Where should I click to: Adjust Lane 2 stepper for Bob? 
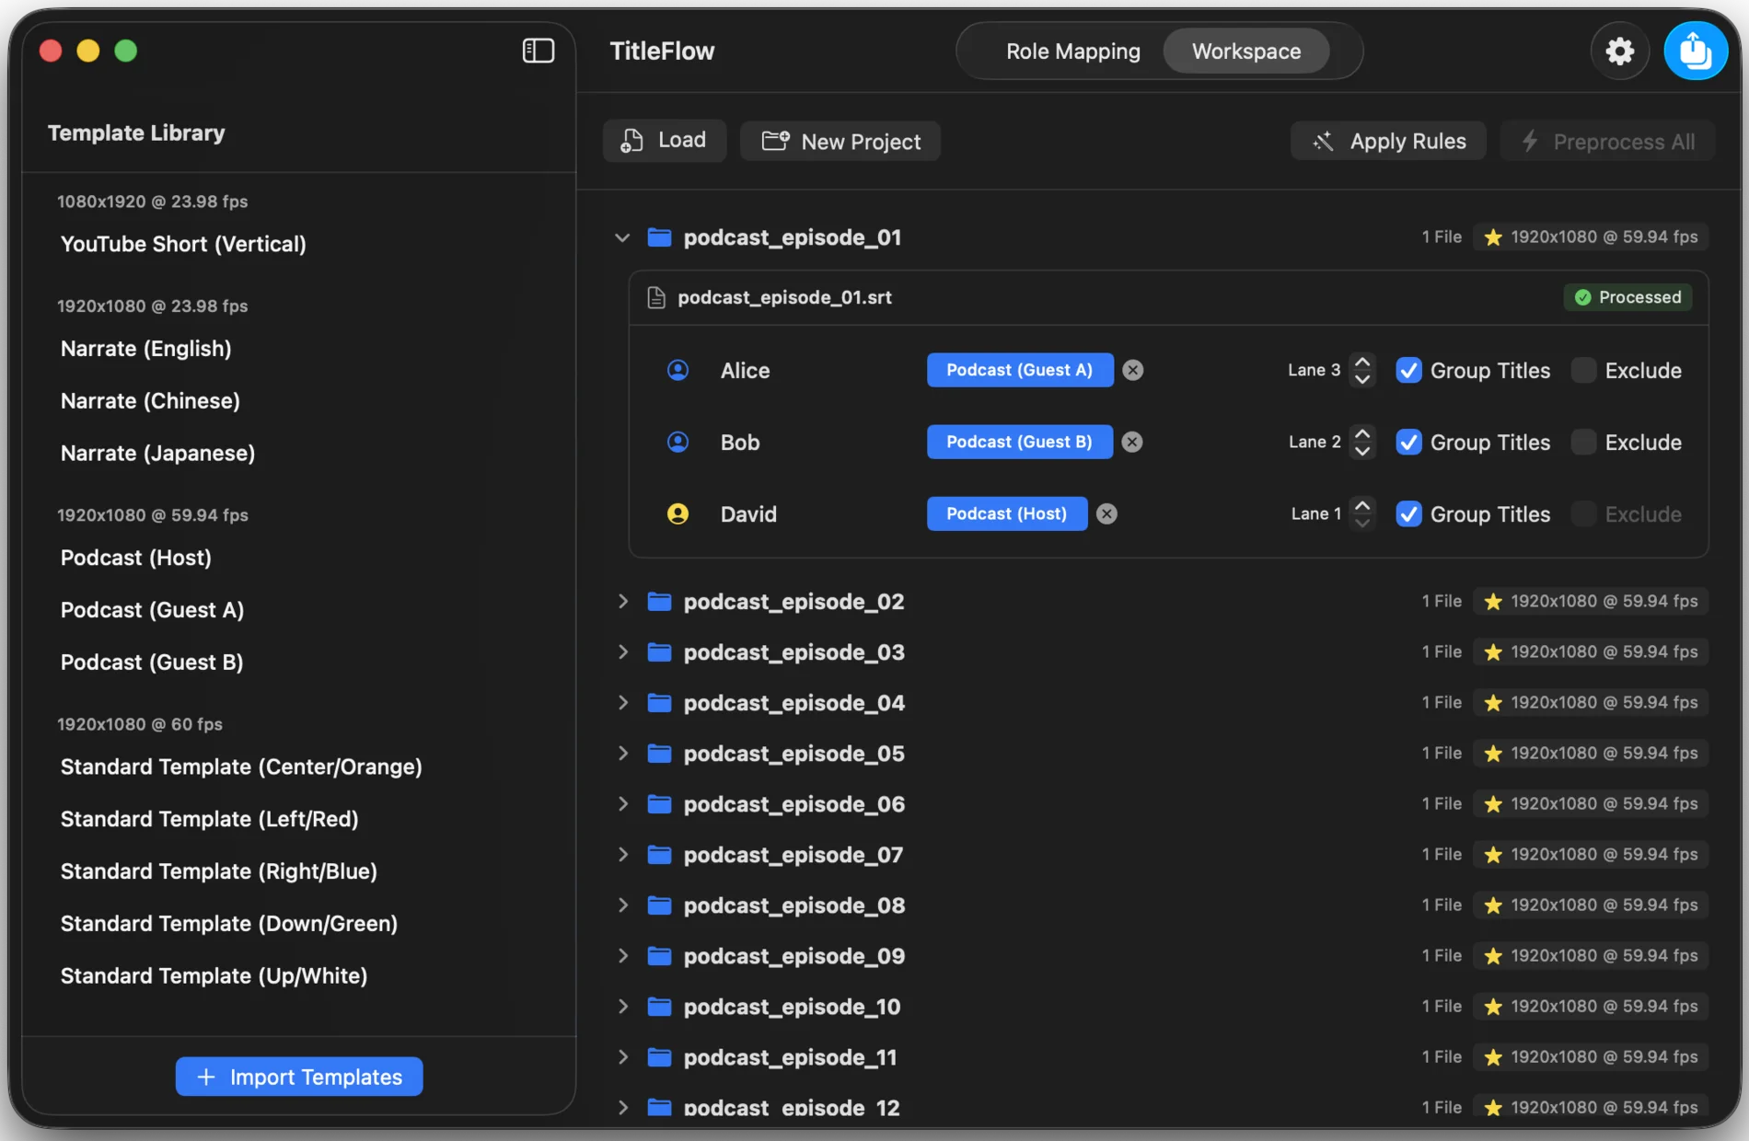coord(1362,442)
